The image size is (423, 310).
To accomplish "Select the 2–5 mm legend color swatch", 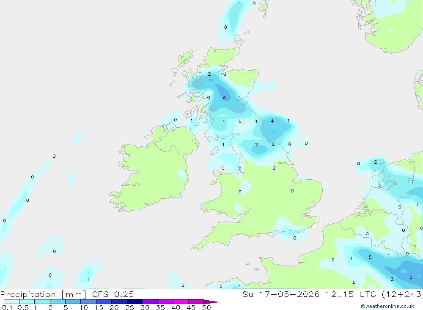I will point(58,302).
